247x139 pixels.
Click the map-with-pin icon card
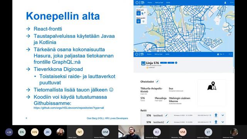(212, 93)
